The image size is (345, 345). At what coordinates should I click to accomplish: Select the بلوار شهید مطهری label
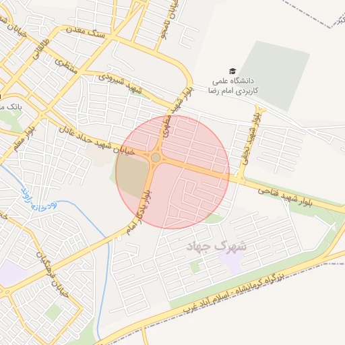[179, 112]
